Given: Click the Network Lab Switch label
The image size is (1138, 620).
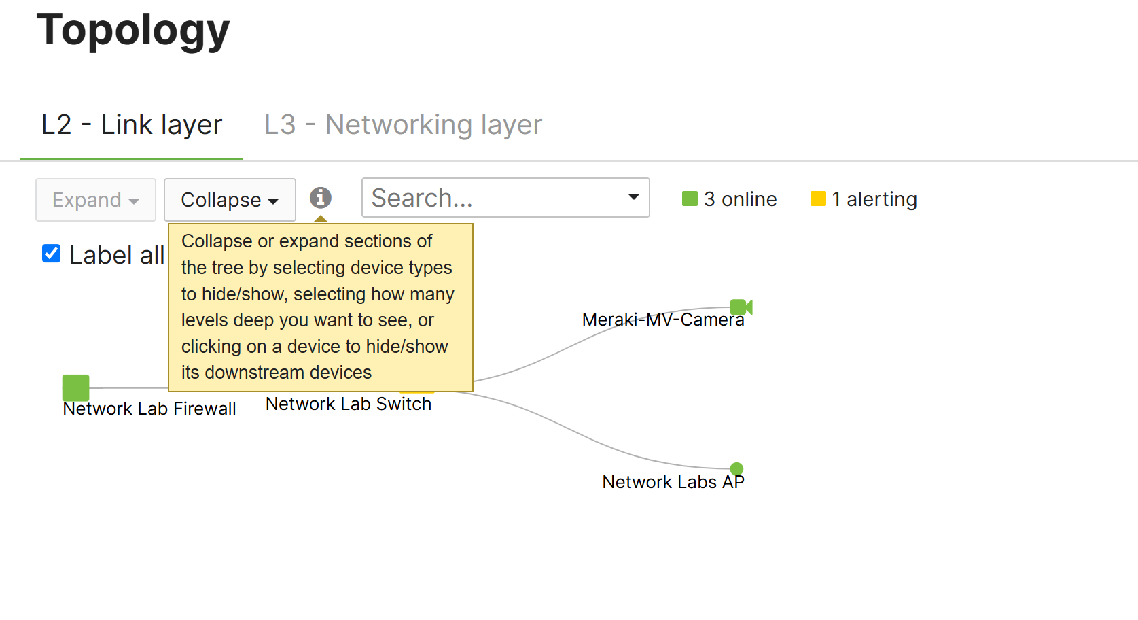Looking at the screenshot, I should point(349,404).
